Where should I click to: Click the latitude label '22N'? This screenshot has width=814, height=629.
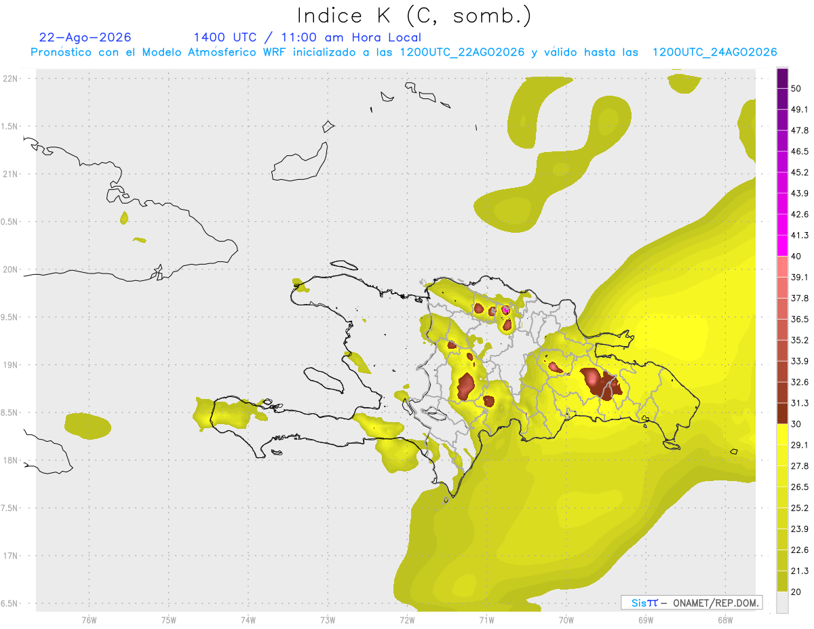[12, 78]
